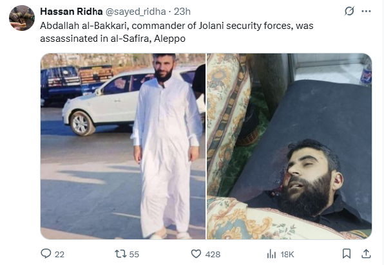Click the Grok explain-post icon
Viewport: 384px width, 265px height.
tap(349, 11)
